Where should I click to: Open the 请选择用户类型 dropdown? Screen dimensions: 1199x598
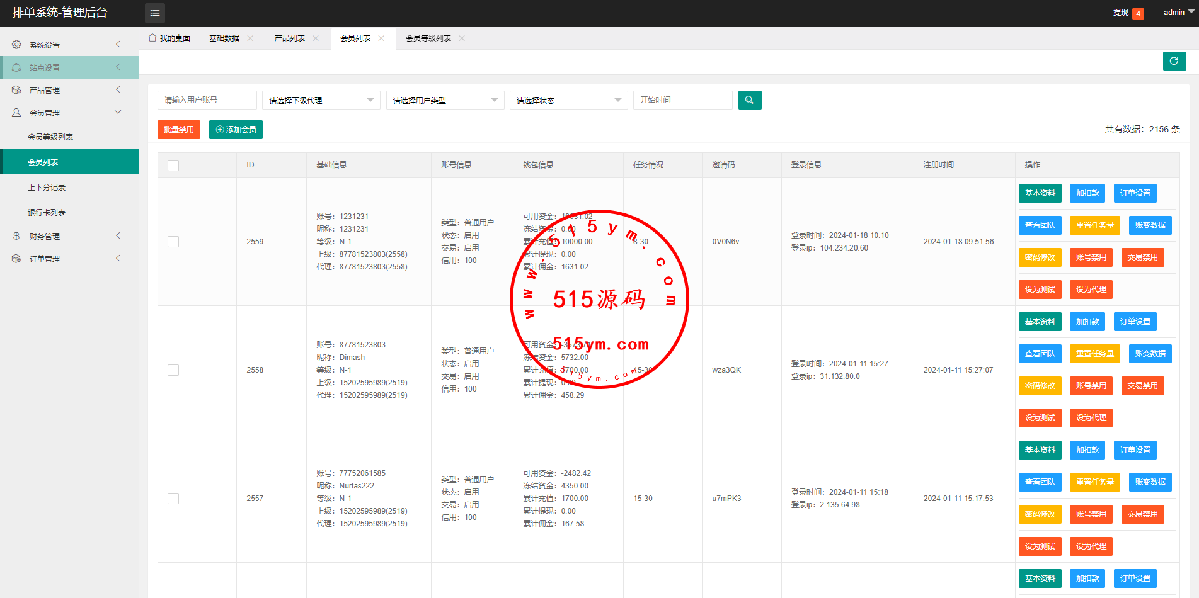click(445, 100)
